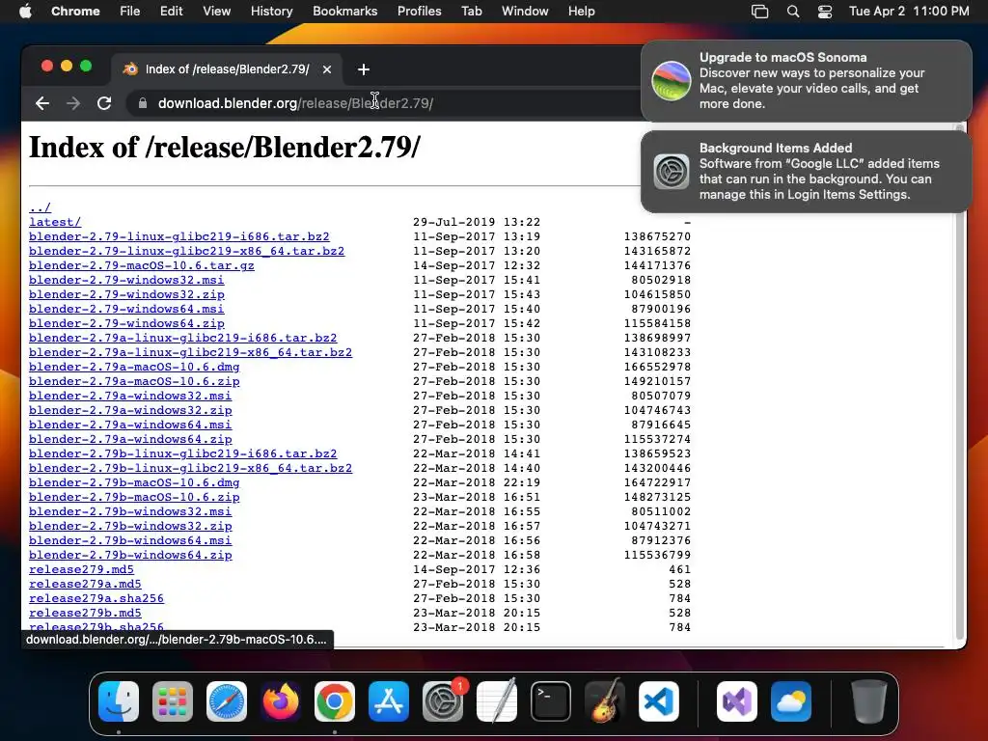Image resolution: width=988 pixels, height=741 pixels.
Task: Download blender-2.79-windows64.zip
Action: [126, 323]
